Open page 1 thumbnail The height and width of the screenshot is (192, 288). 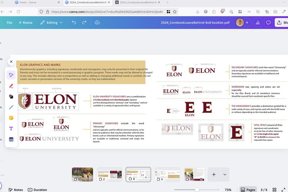click(x=82, y=174)
